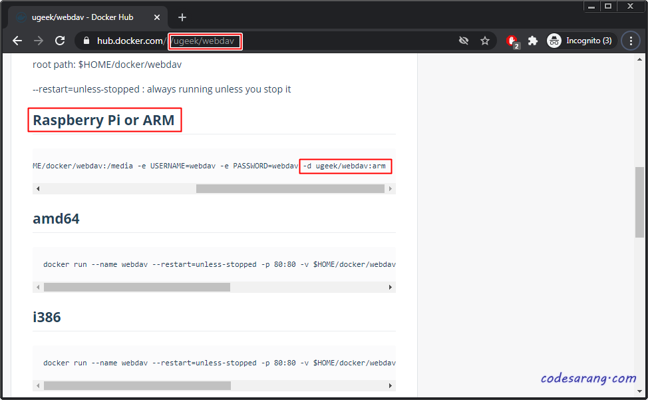Click the page scroll up arrow
Image resolution: width=648 pixels, height=400 pixels.
click(639, 59)
